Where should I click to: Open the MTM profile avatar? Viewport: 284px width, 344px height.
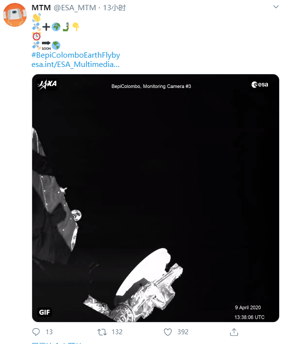pos(15,15)
